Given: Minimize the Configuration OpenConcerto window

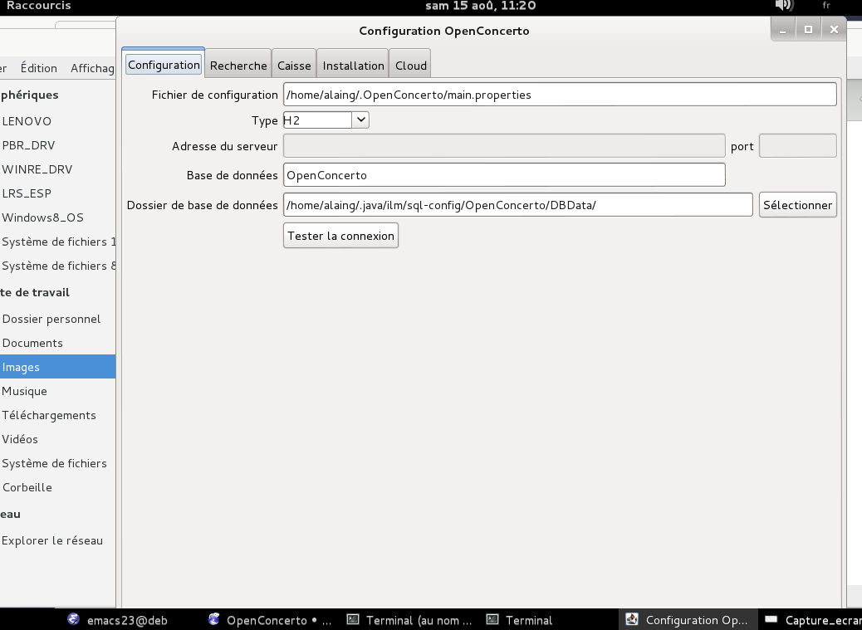Looking at the screenshot, I should click(x=783, y=30).
